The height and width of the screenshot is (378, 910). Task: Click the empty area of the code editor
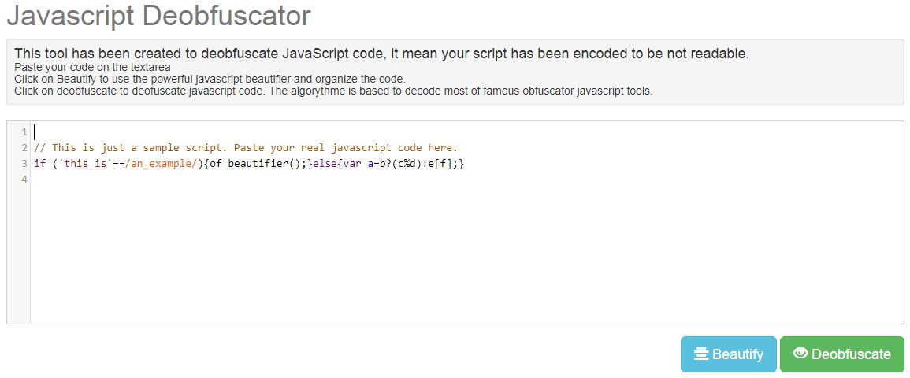[x=465, y=252]
